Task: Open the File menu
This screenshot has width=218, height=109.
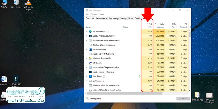Action: pos(87,14)
